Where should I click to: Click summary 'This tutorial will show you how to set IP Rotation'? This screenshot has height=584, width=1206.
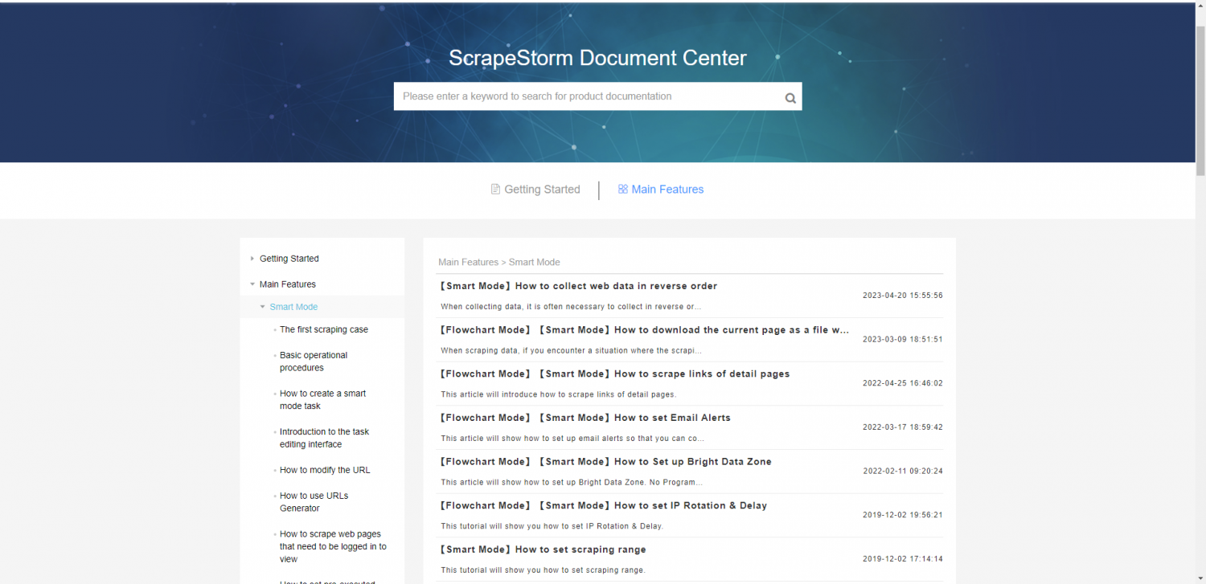point(552,526)
